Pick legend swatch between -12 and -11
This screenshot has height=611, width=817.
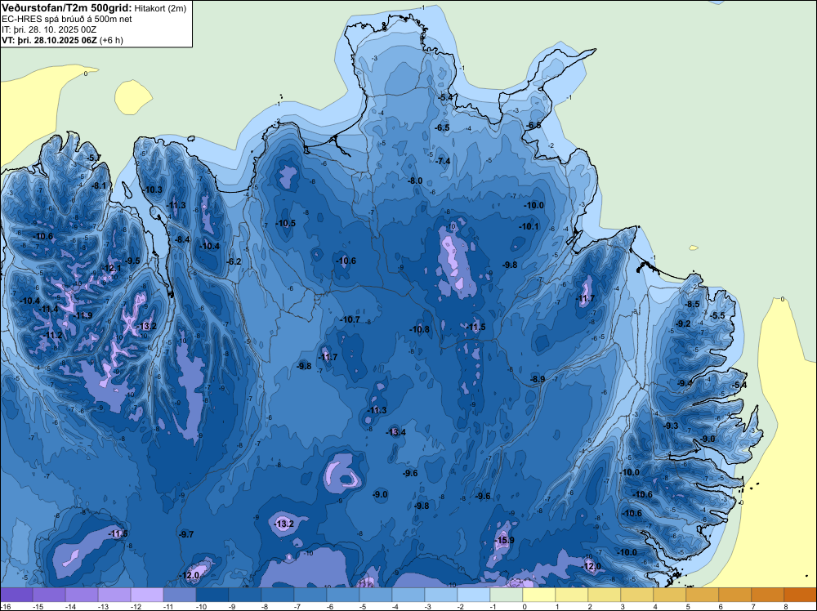tap(147, 595)
